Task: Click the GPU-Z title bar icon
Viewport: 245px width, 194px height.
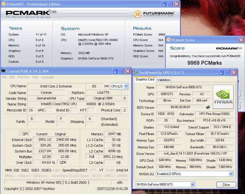Action: (x=136, y=73)
